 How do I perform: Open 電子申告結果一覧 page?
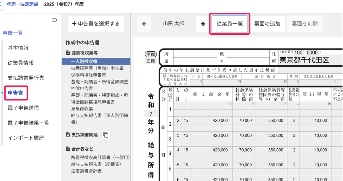click(28, 123)
